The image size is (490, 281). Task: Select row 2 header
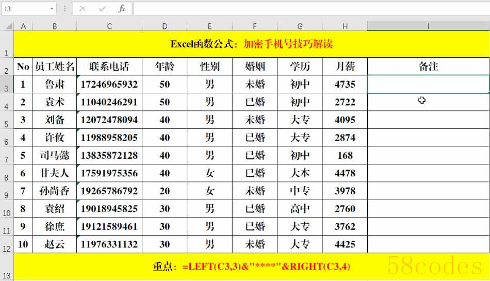pos(7,66)
